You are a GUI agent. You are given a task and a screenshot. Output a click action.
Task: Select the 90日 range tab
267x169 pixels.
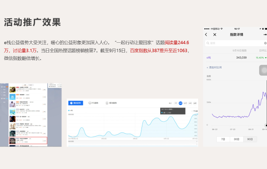(x=250, y=139)
